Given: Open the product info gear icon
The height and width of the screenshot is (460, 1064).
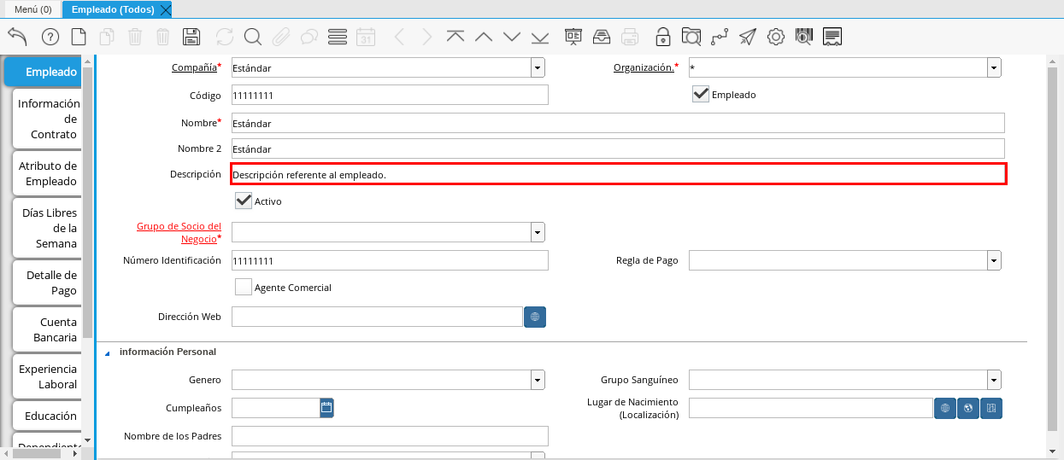Looking at the screenshot, I should coord(776,37).
